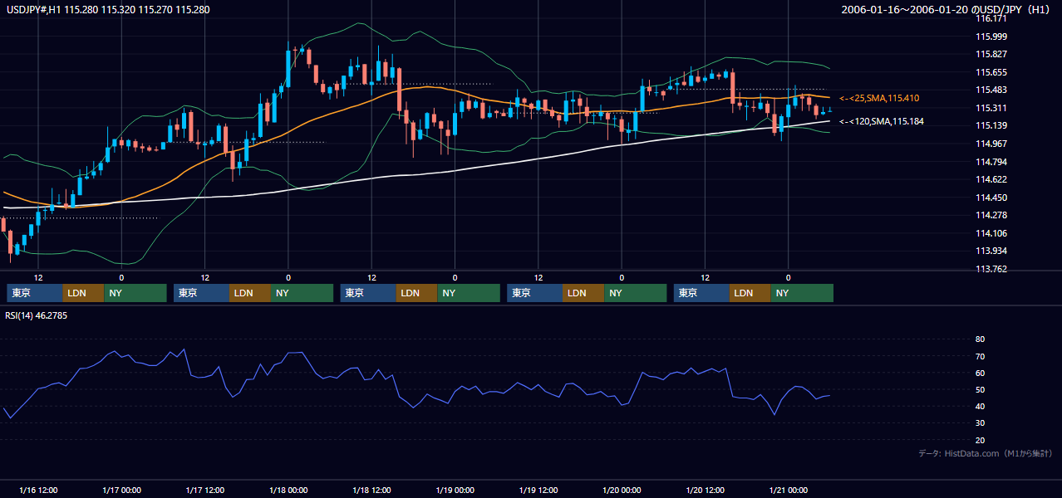Screen dimensions: 1062x498
Task: Click the 1/20 00:00 time axis label
Action: (622, 490)
